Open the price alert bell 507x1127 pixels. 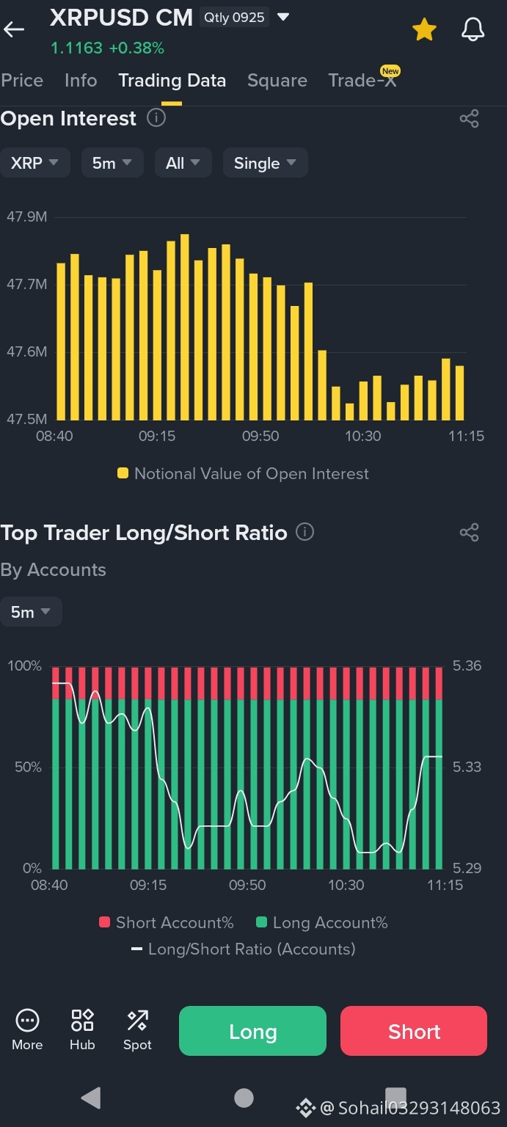(473, 30)
